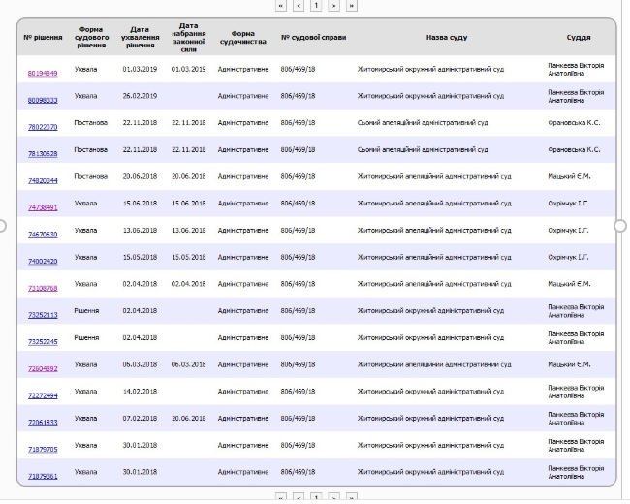This screenshot has height=504, width=630.
Task: Open decision 72604892 dated 06.03.2018
Action: coord(43,368)
